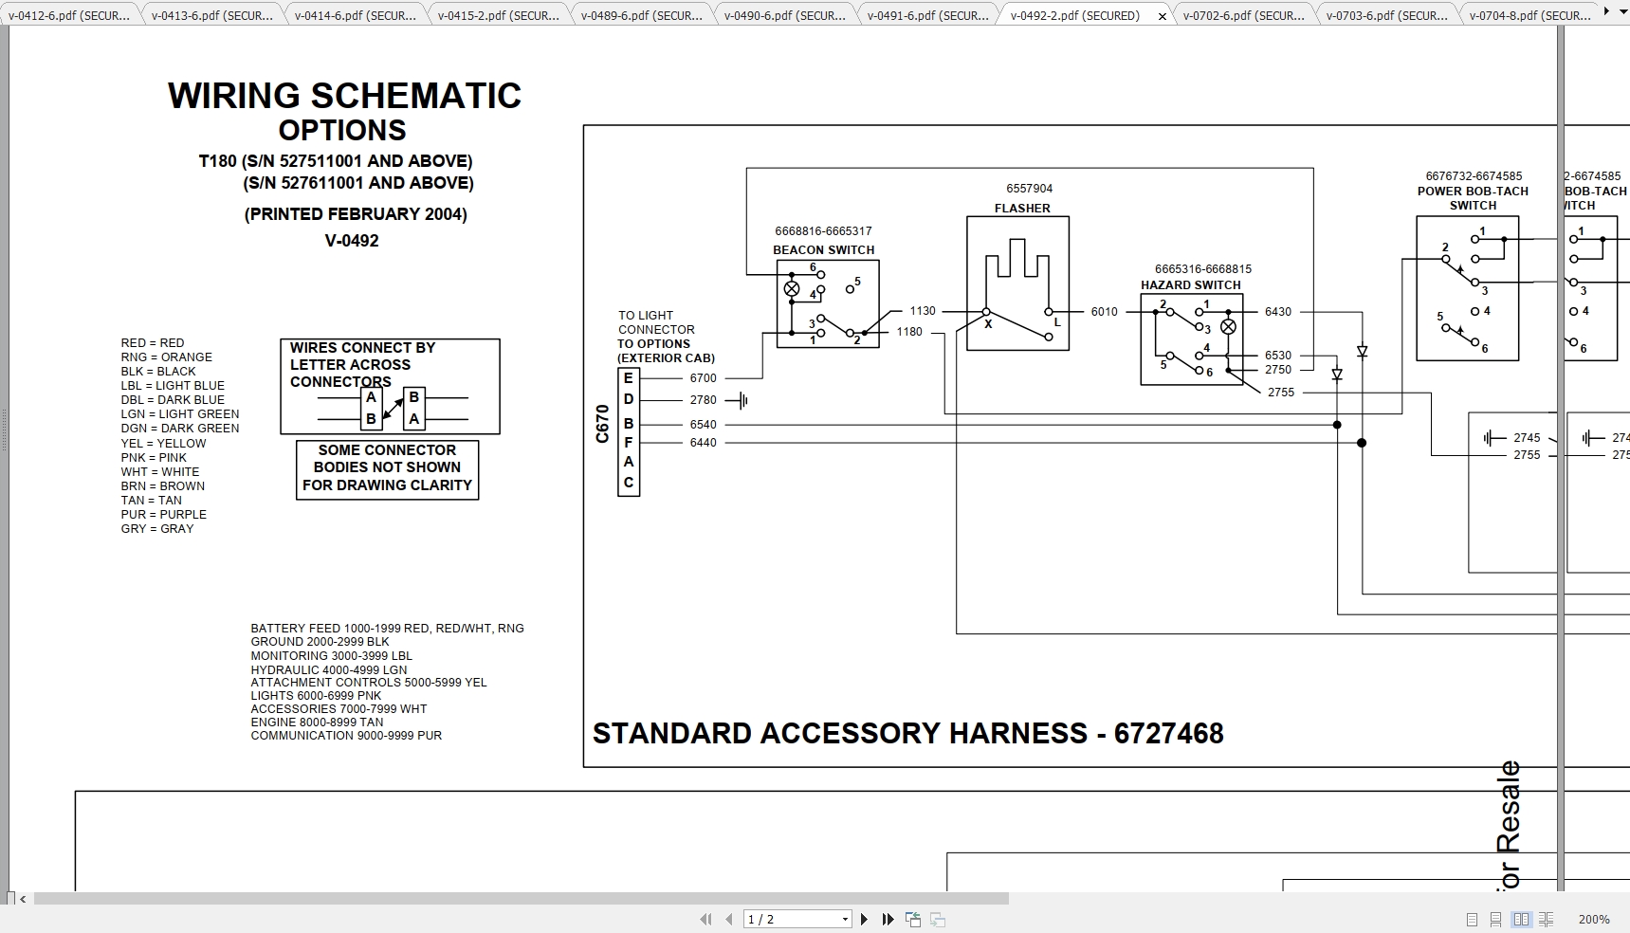Screen dimensions: 1630x933
Task: Enable single page mode instead of facing
Action: click(x=1472, y=920)
